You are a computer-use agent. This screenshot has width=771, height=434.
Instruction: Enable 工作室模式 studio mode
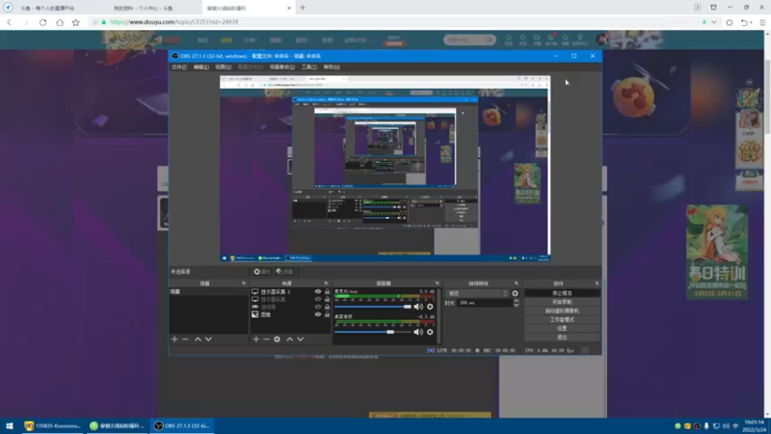pos(562,319)
